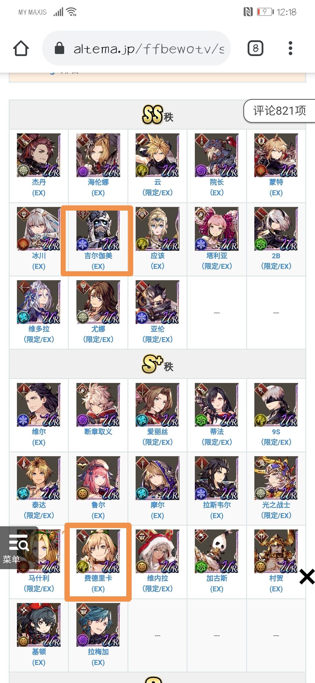Open the 评论821项 comments button
315x683 pixels.
tap(279, 111)
